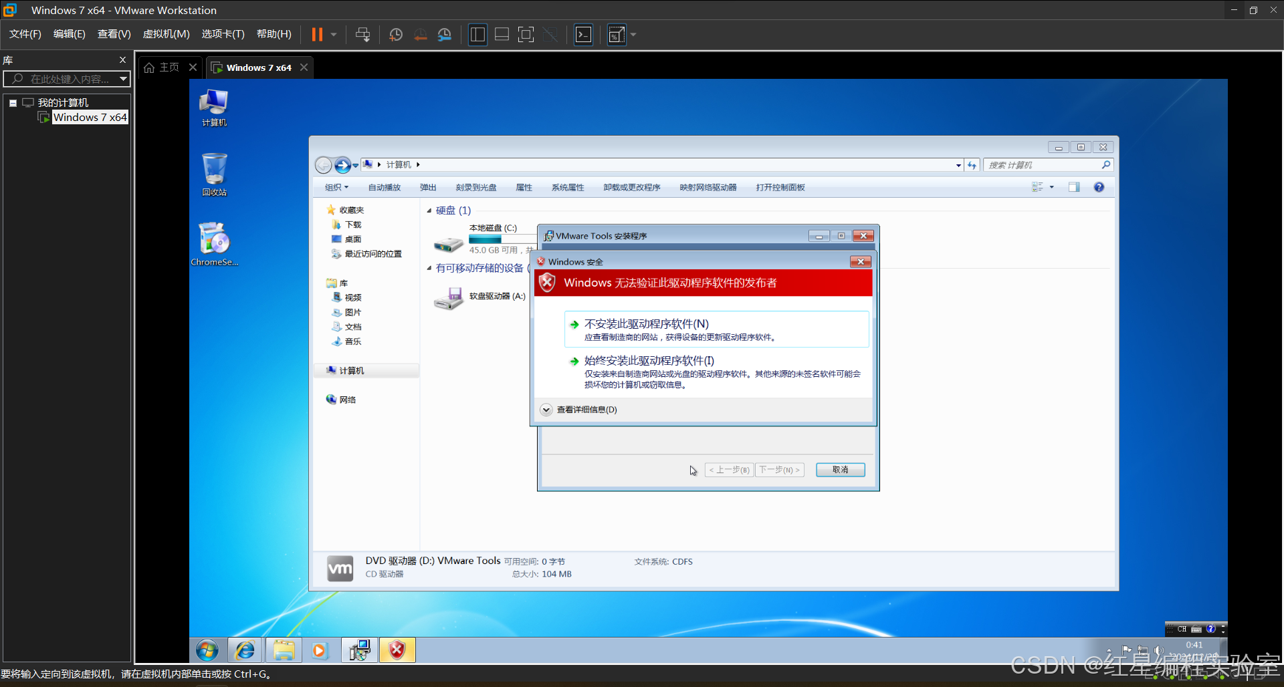Open power options dropdown next to pause
Screen dimensions: 1284x687
click(x=333, y=34)
